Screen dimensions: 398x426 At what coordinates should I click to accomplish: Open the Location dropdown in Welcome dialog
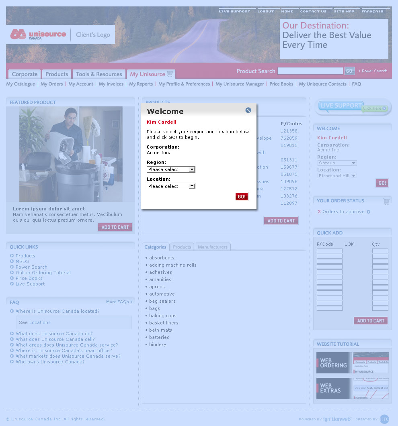[171, 186]
